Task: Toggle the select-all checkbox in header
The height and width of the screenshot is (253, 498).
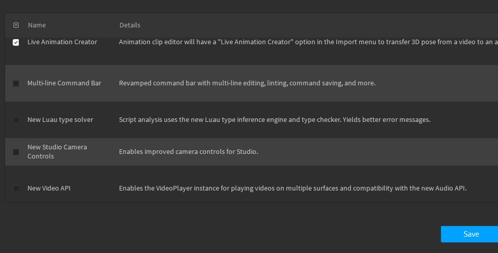Action: tap(16, 25)
